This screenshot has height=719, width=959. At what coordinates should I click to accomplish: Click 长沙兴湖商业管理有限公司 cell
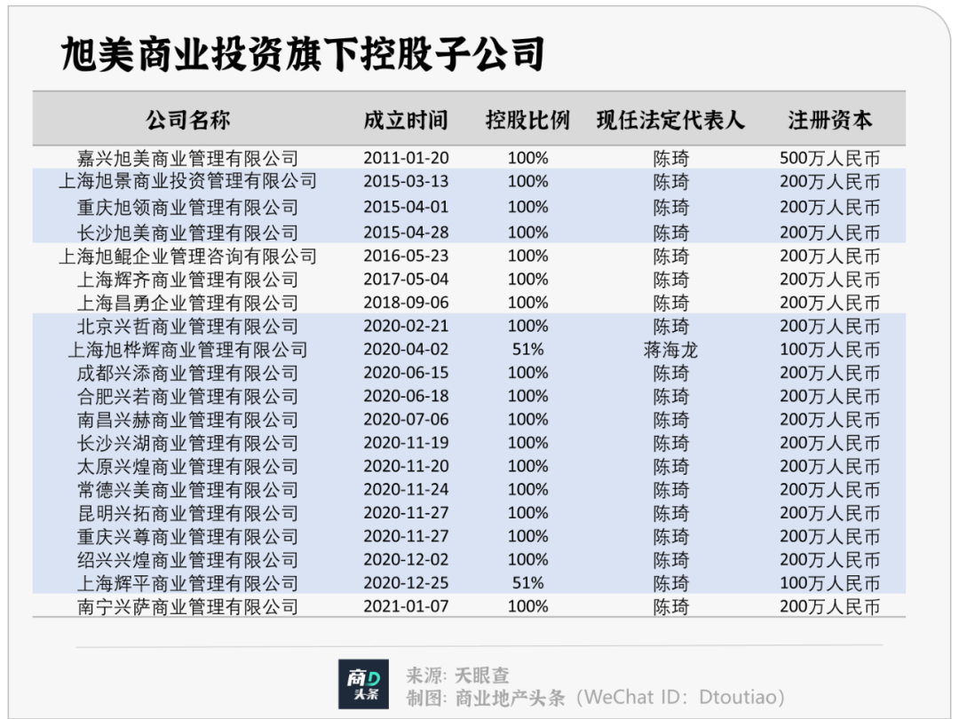(187, 443)
